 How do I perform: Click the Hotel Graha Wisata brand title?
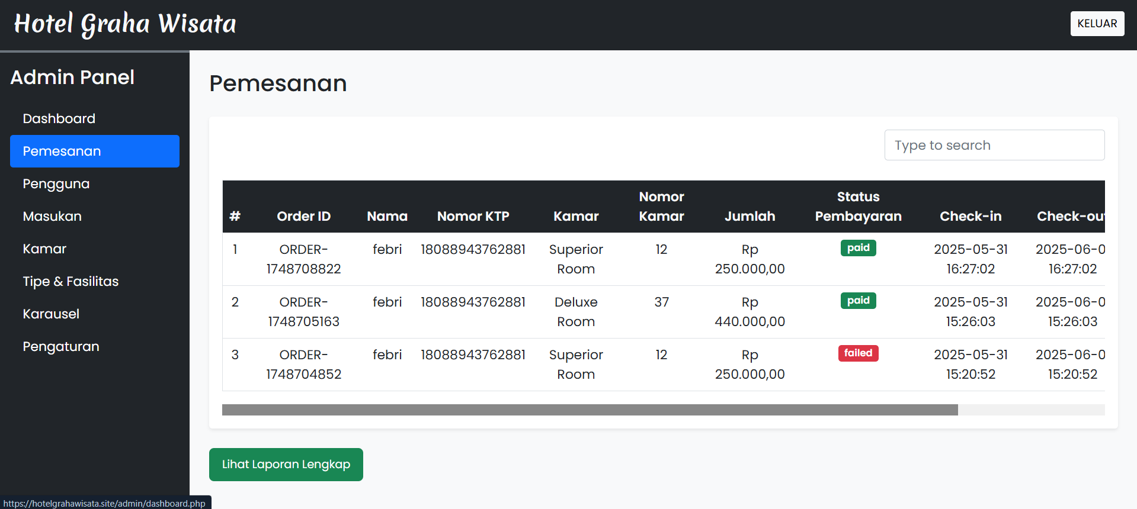click(x=125, y=24)
